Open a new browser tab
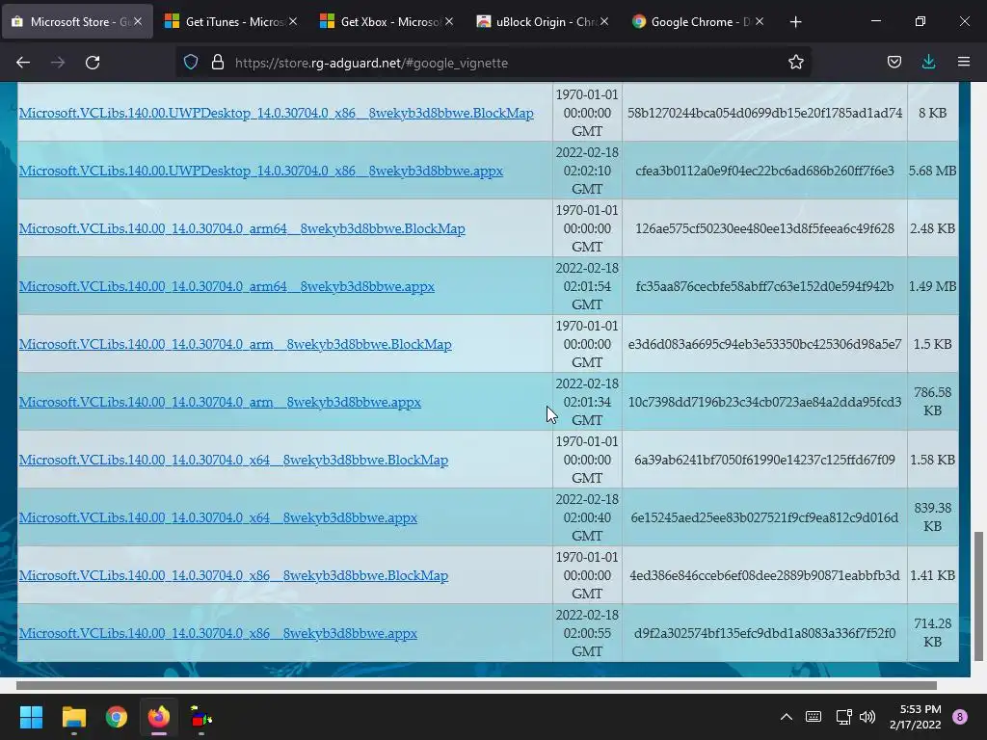 coord(795,22)
